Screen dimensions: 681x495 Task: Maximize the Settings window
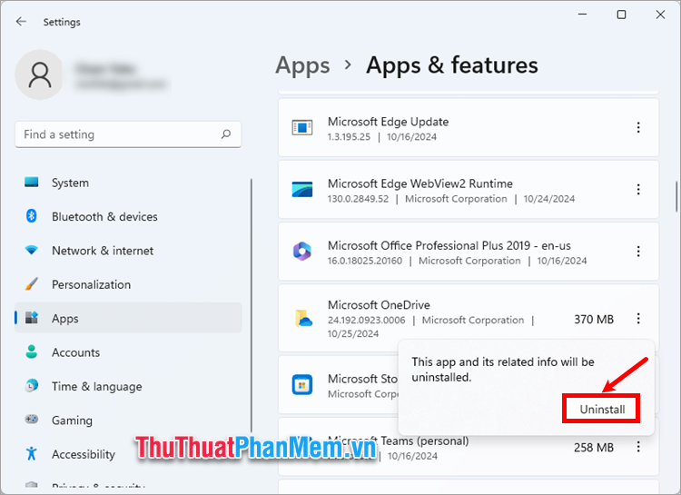pyautogui.click(x=621, y=15)
